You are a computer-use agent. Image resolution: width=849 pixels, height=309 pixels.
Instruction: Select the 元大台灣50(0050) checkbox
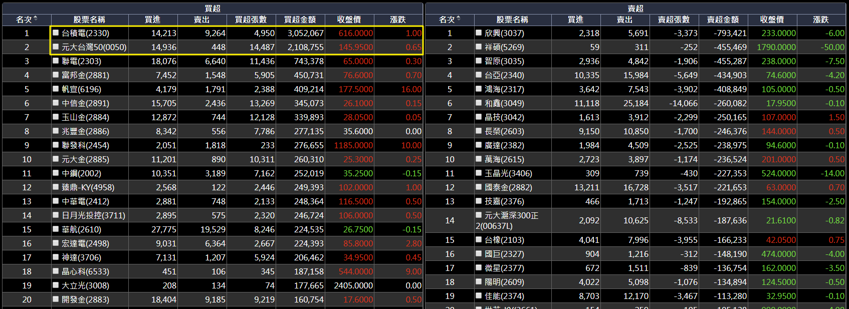point(56,47)
